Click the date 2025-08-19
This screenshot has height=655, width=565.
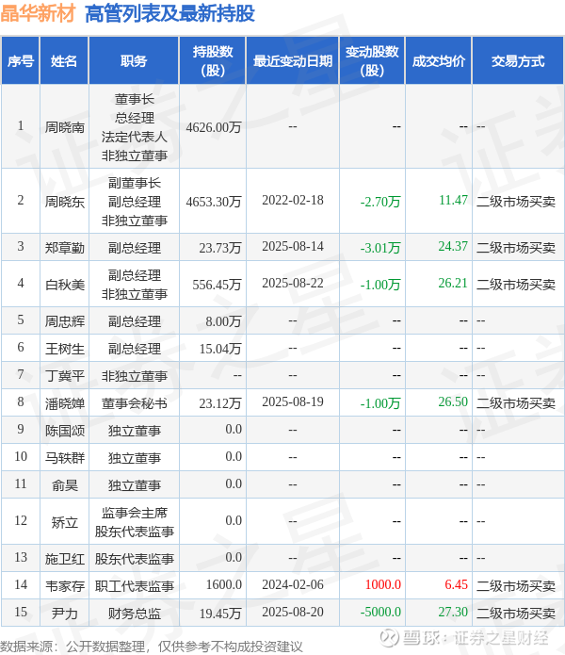(x=293, y=401)
